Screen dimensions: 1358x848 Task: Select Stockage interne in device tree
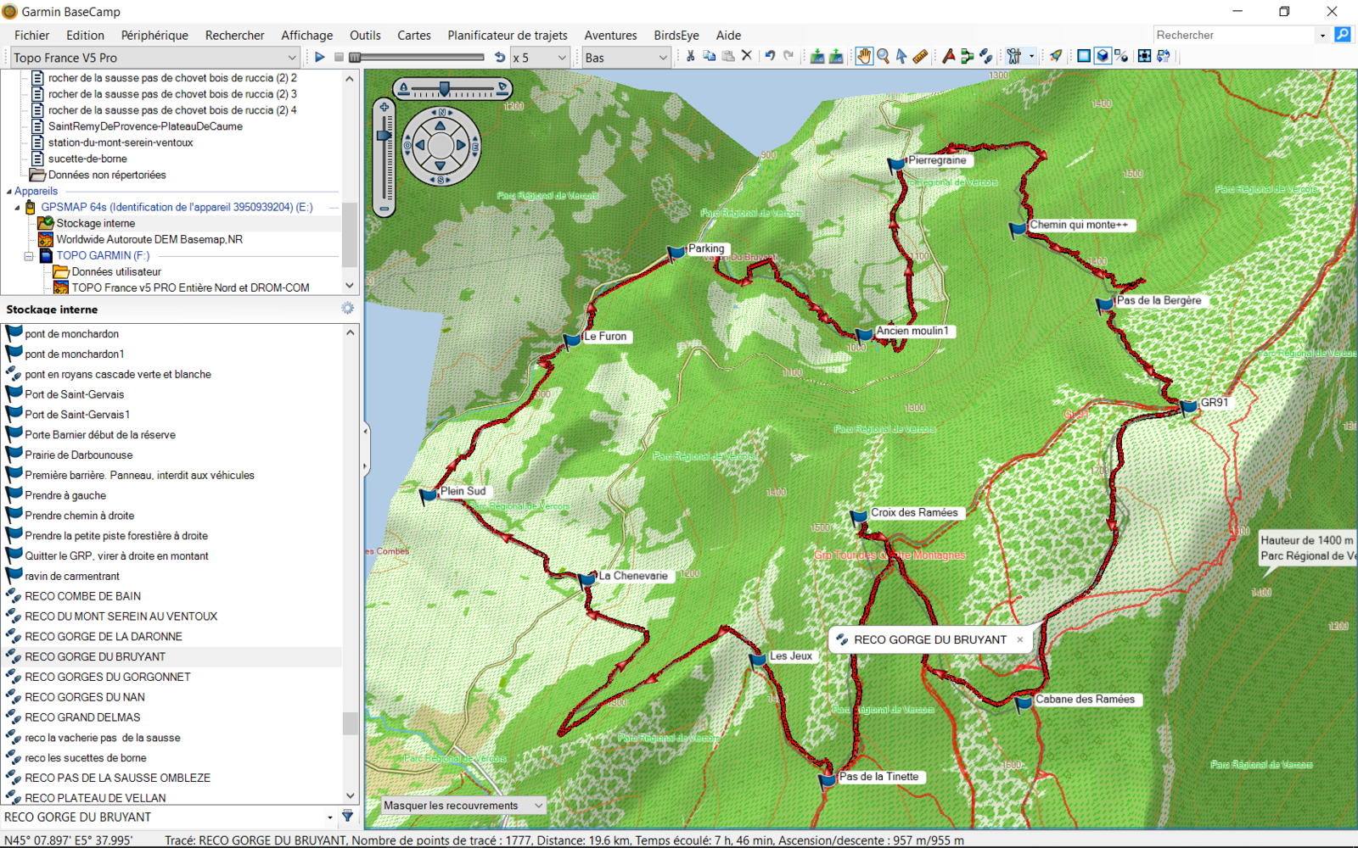96,223
